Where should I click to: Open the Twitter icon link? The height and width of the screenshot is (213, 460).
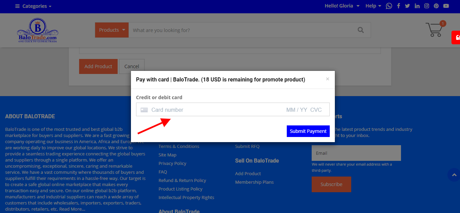pos(407,6)
